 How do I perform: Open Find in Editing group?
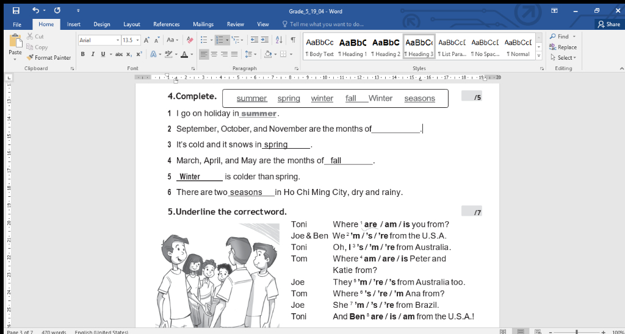tap(559, 37)
